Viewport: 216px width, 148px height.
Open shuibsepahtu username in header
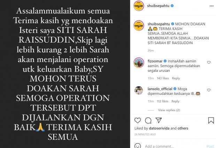[158, 6]
